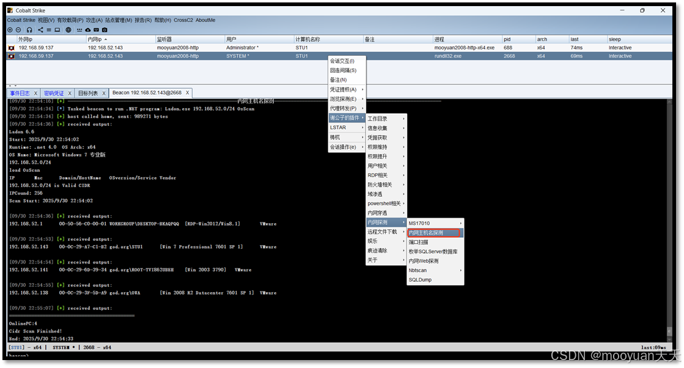Choose 会话交互(I) in context menu
Viewport: 684px width, 368px height.
coord(347,61)
